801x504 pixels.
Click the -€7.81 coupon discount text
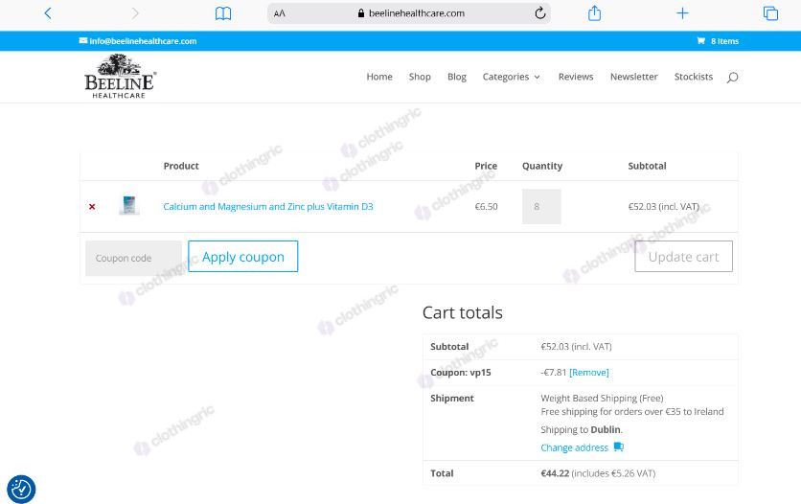(553, 373)
